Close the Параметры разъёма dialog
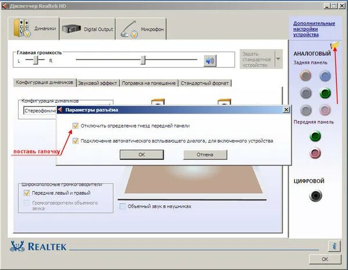 [x=286, y=110]
